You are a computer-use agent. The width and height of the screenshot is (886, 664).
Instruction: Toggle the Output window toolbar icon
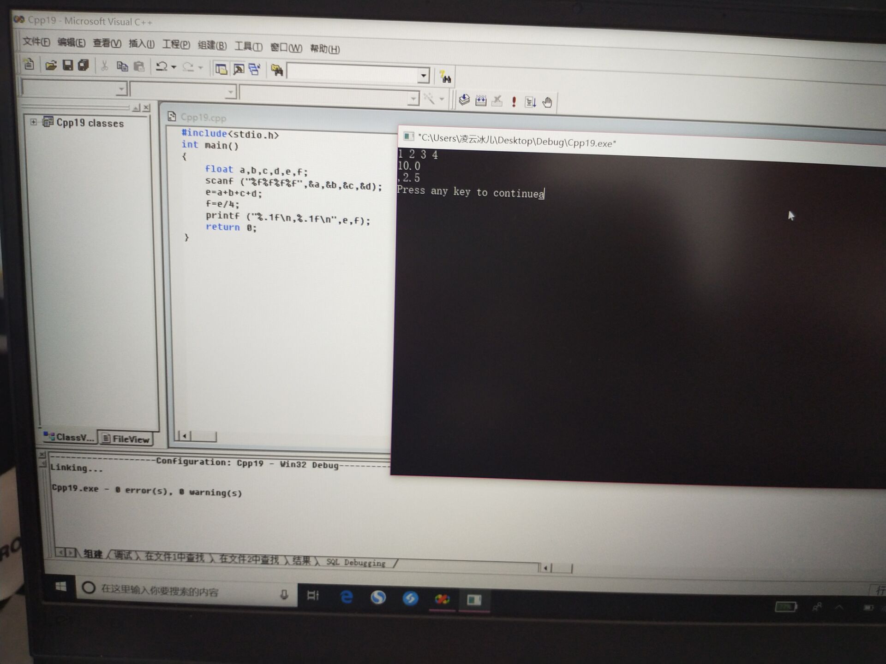pyautogui.click(x=238, y=70)
